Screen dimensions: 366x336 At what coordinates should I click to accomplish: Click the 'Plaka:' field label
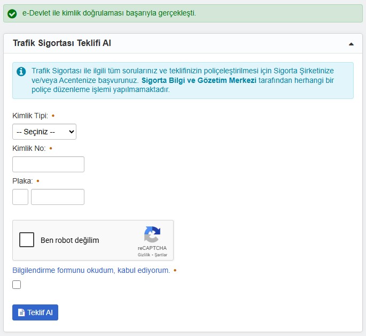(22, 181)
